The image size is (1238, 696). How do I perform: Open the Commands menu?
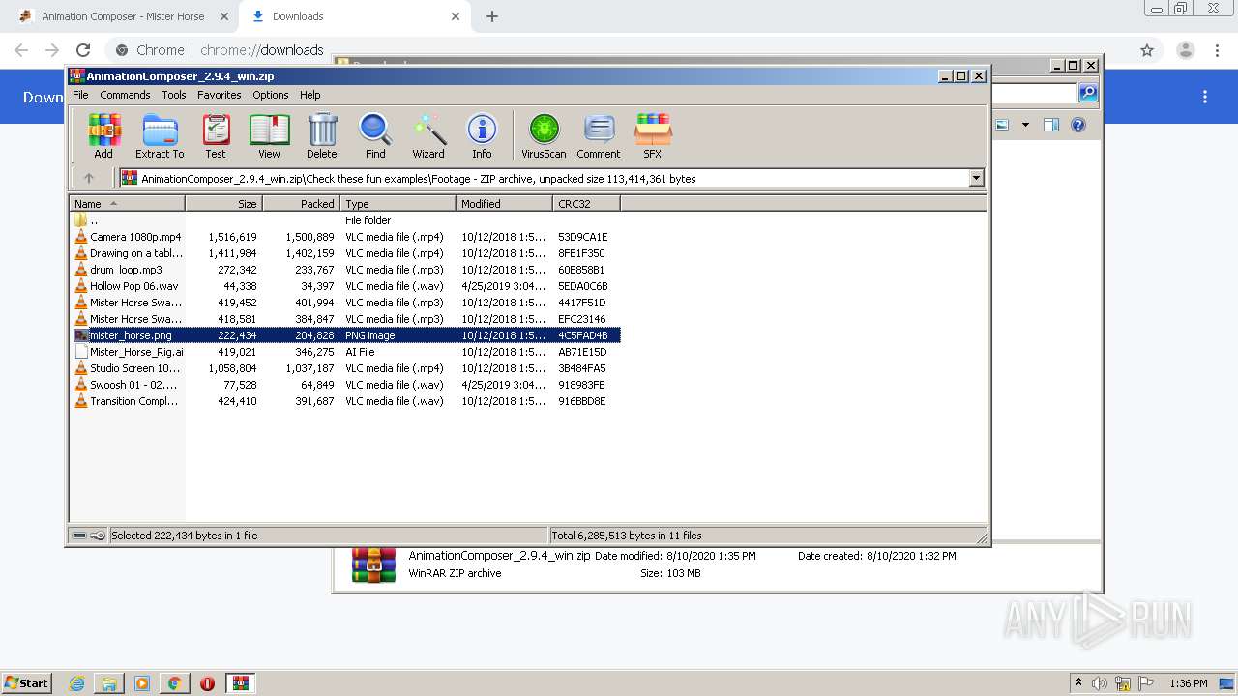point(125,95)
